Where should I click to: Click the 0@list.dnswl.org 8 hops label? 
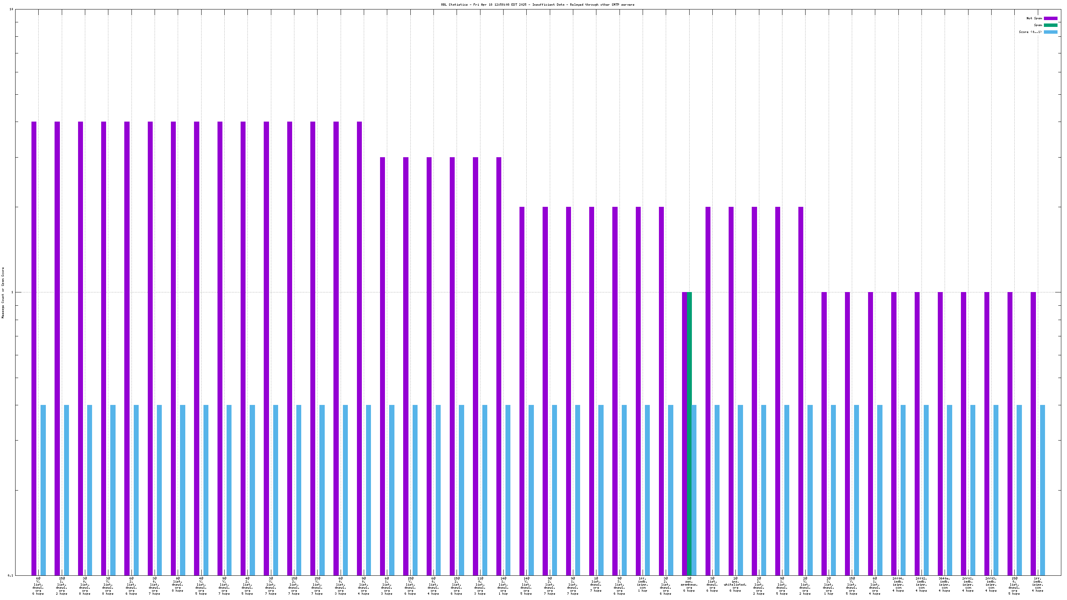177,584
